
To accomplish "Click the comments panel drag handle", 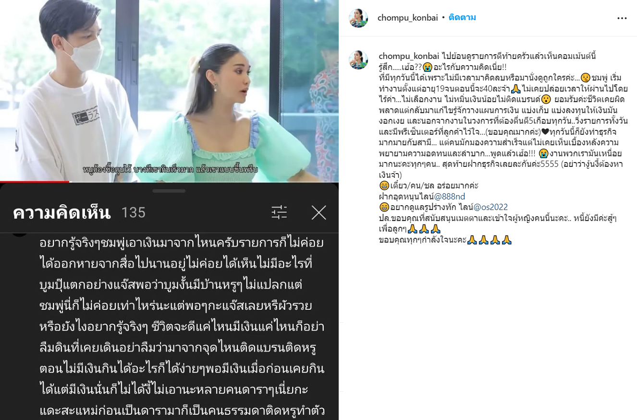I will [x=169, y=191].
